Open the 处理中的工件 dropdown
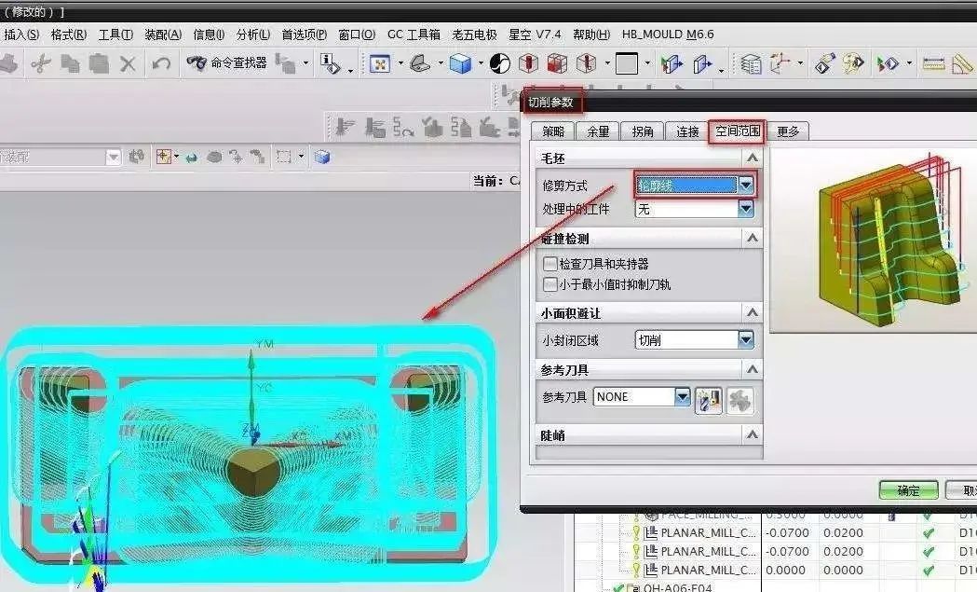This screenshot has width=977, height=592. [745, 210]
